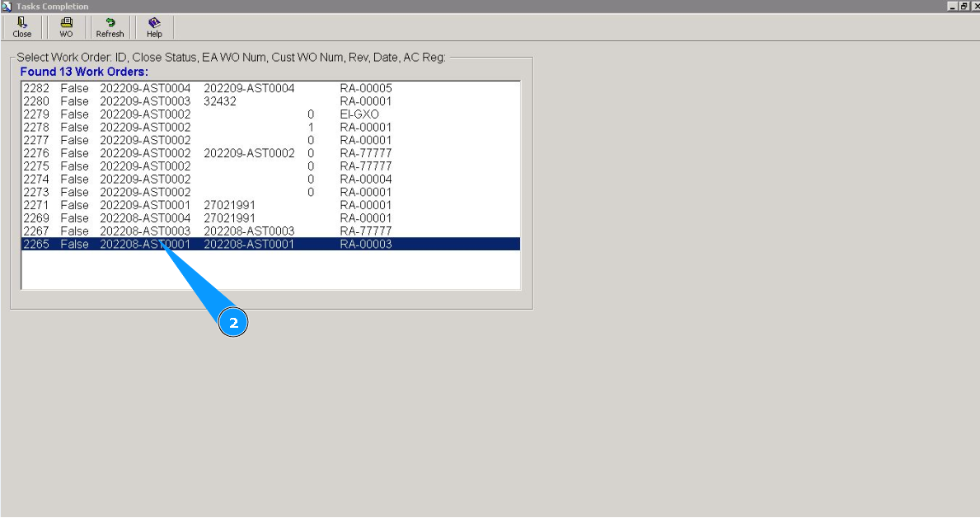Click RA-00003 registration in selected row
Image resolution: width=980 pixels, height=518 pixels.
(x=366, y=245)
